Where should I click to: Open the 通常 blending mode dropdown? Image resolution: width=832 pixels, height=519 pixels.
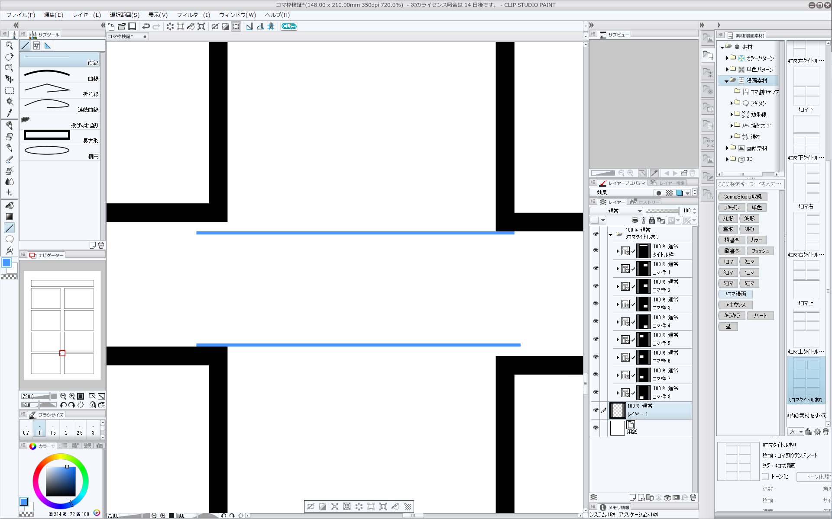point(616,211)
